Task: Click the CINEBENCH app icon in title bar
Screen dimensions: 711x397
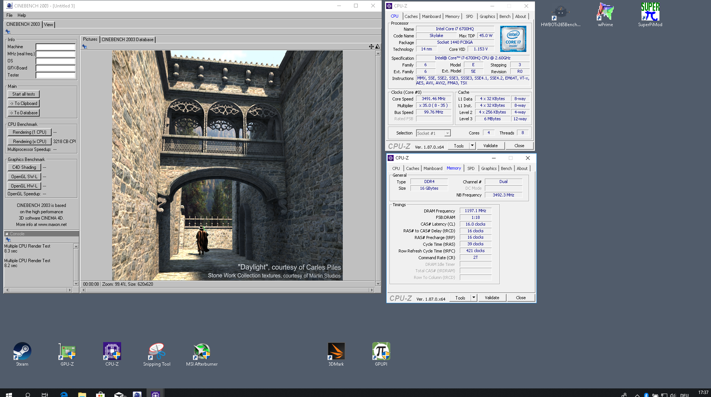Action: pyautogui.click(x=9, y=6)
